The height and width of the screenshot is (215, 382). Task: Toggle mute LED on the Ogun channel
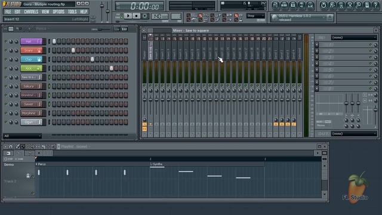pos(6,122)
